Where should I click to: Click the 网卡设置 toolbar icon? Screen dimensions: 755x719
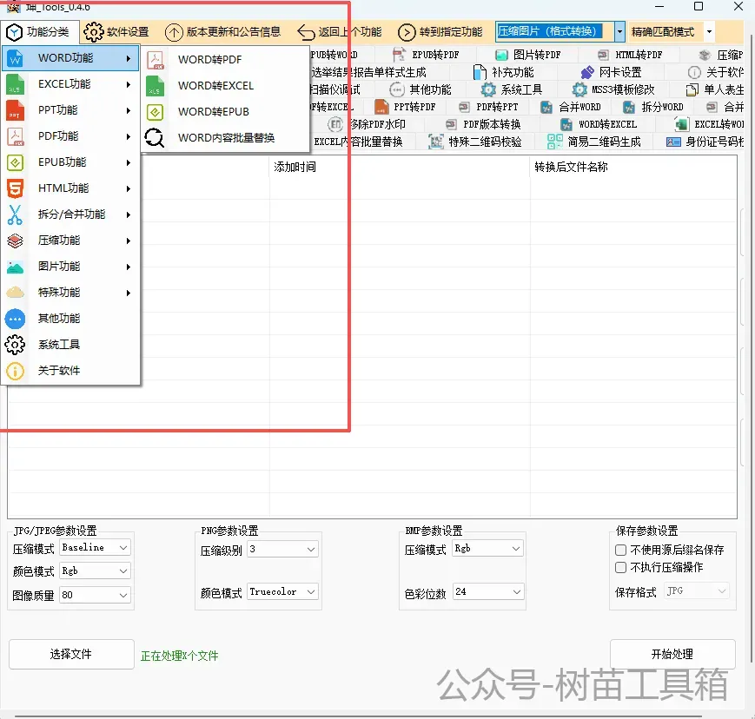tap(587, 73)
